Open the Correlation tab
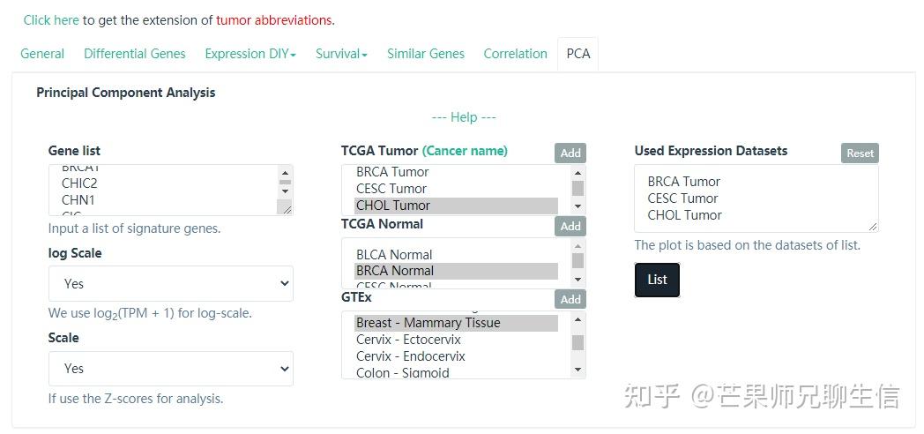 point(515,54)
